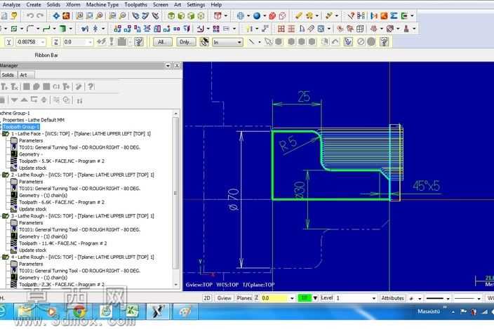Click the Help question-arrow icon
This screenshot has height=329, width=494.
(x=351, y=15)
